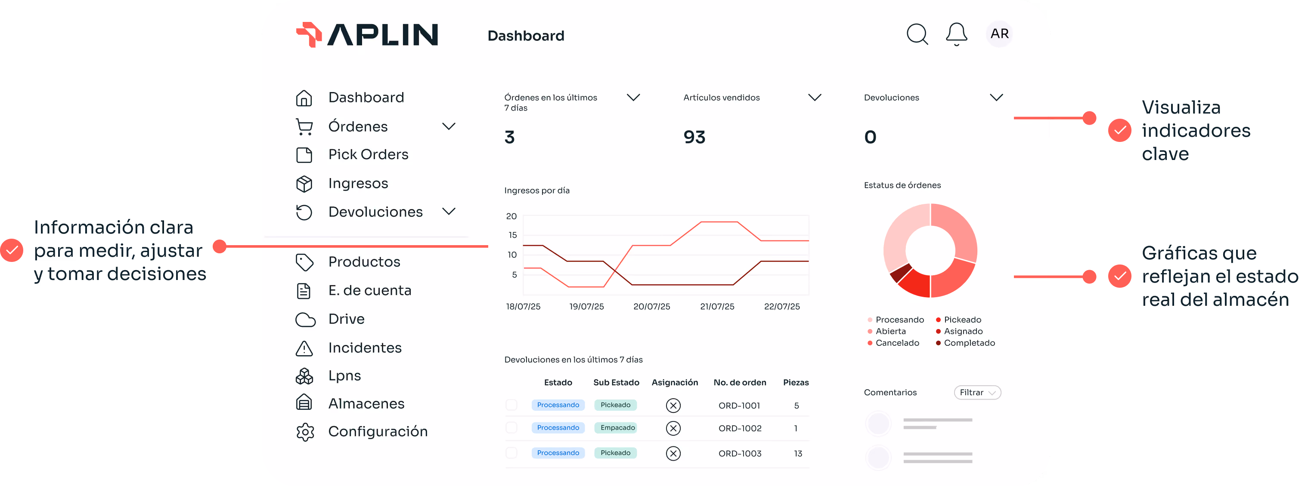Check the ORD-1002 row checkbox
The image size is (1311, 489).
point(511,428)
